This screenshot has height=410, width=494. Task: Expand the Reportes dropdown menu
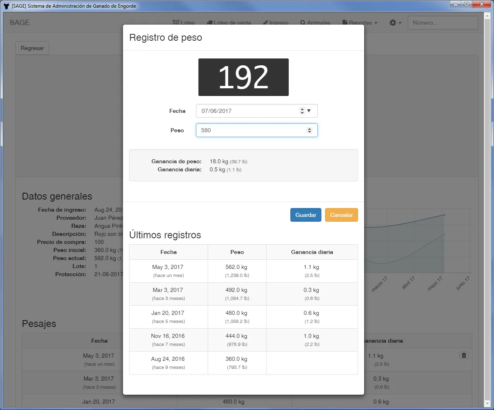[x=360, y=23]
